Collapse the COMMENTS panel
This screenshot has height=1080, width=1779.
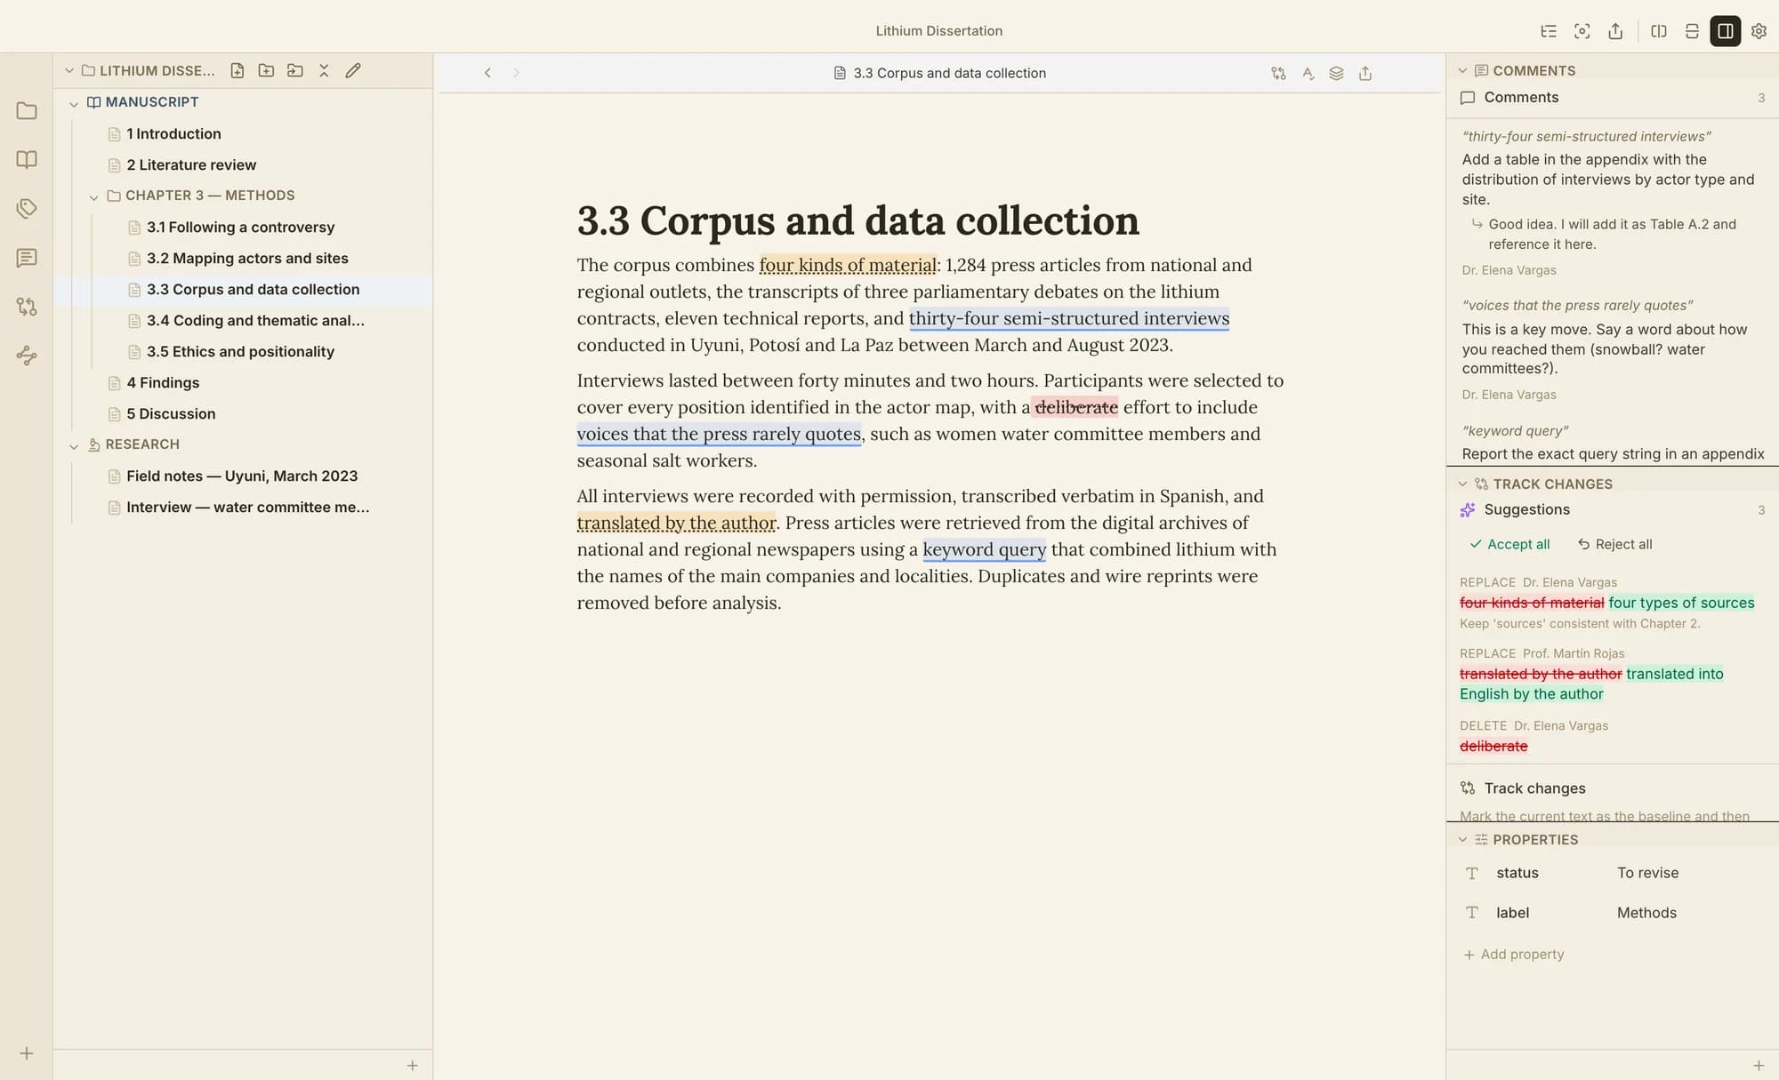pos(1462,70)
